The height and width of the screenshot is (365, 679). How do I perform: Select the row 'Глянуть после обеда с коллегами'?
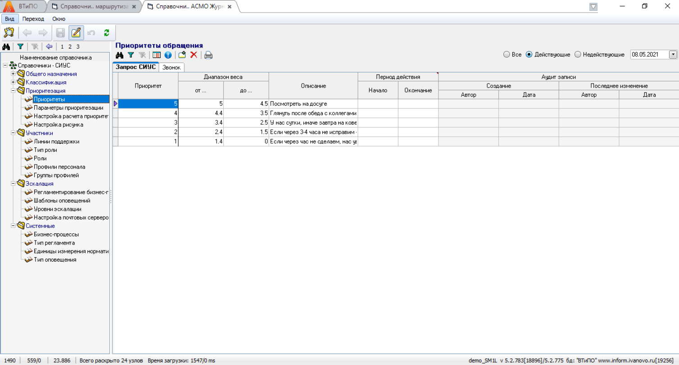[x=313, y=113]
